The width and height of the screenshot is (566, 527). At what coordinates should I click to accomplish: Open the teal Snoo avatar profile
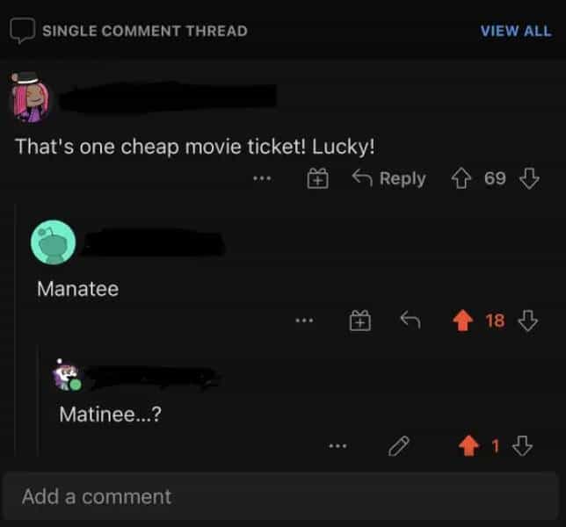pos(54,242)
